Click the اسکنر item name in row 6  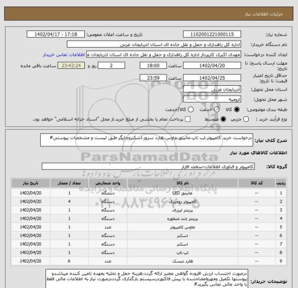click(183, 236)
